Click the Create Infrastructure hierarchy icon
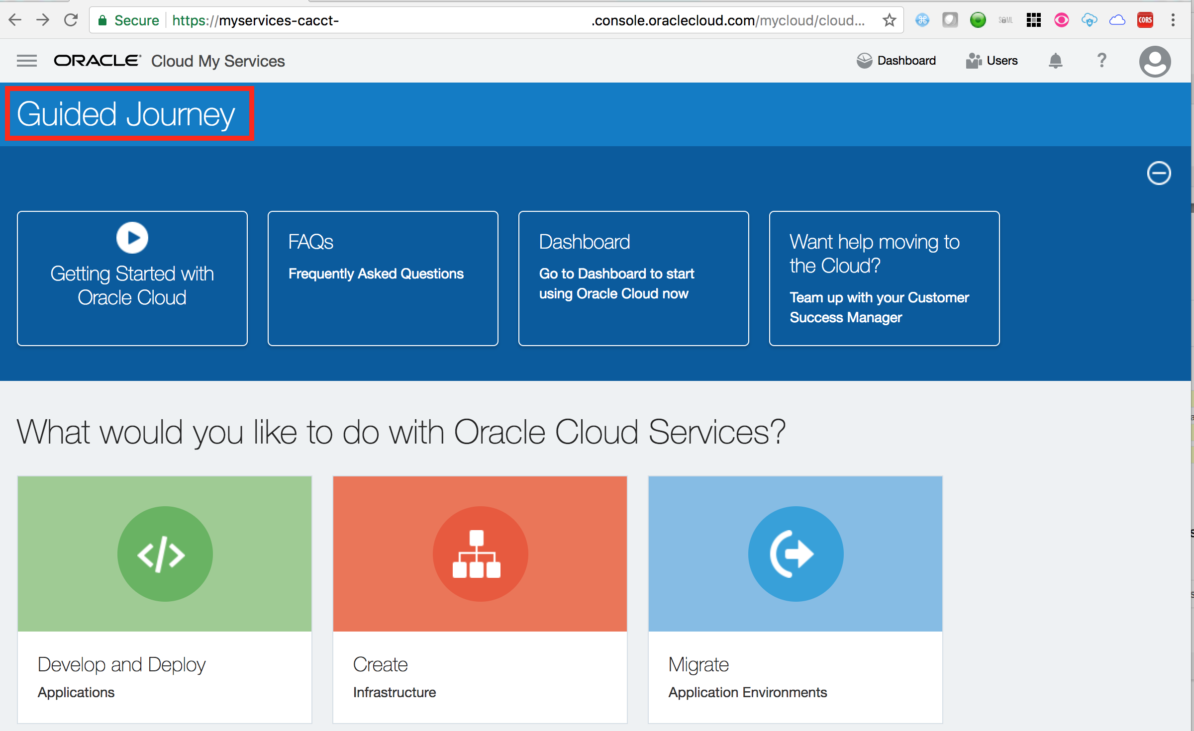 coord(480,554)
